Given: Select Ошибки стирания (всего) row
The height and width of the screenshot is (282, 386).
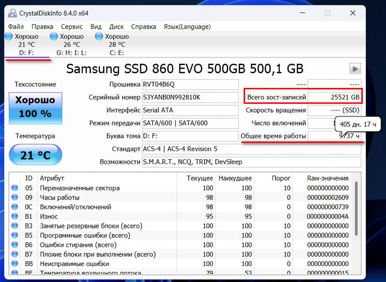Looking at the screenshot, I should click(180, 245).
